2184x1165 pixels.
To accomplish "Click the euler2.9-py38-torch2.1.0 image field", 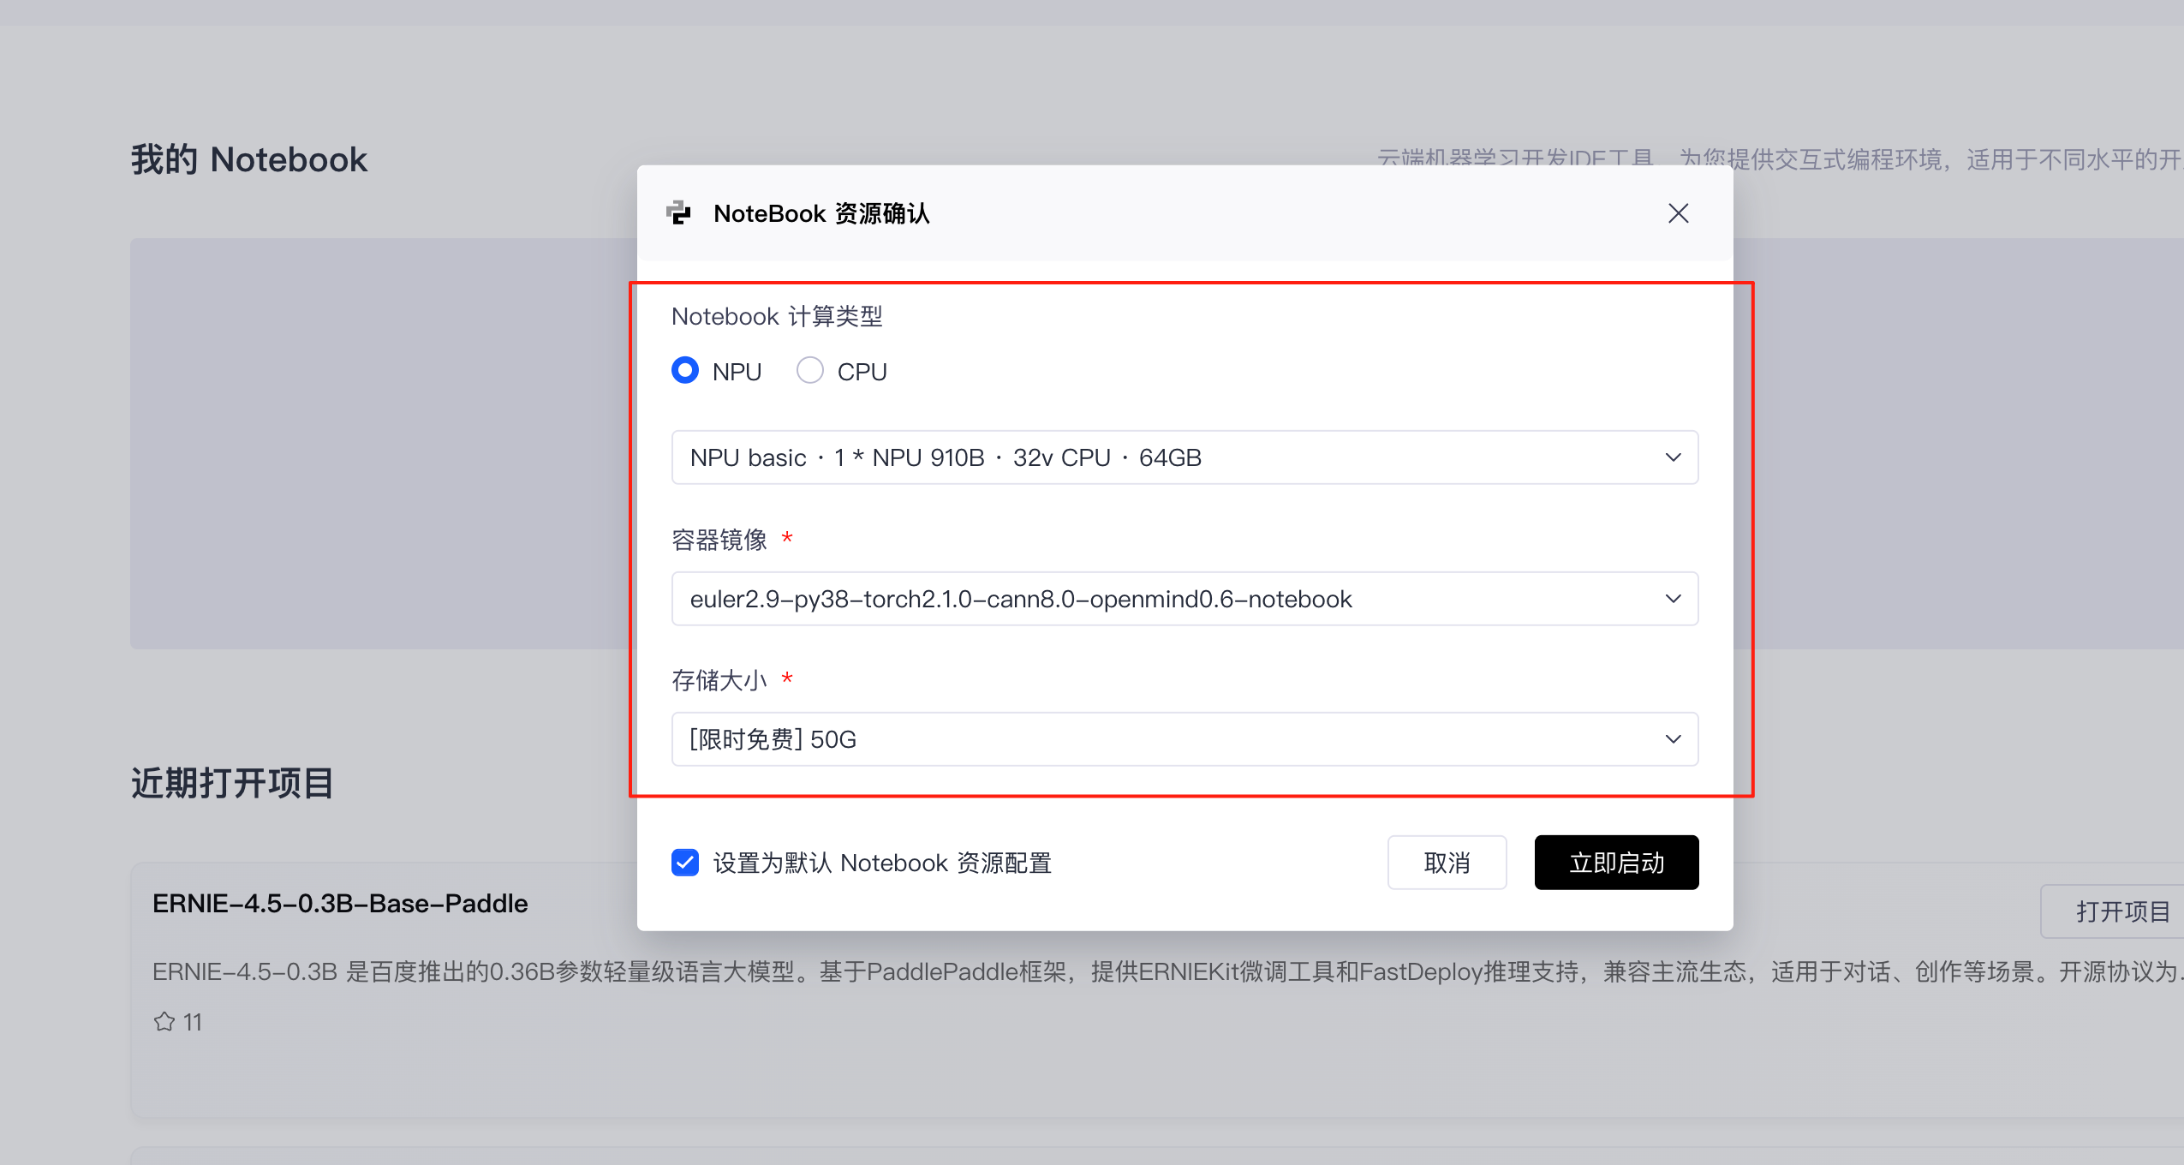I will point(1021,599).
